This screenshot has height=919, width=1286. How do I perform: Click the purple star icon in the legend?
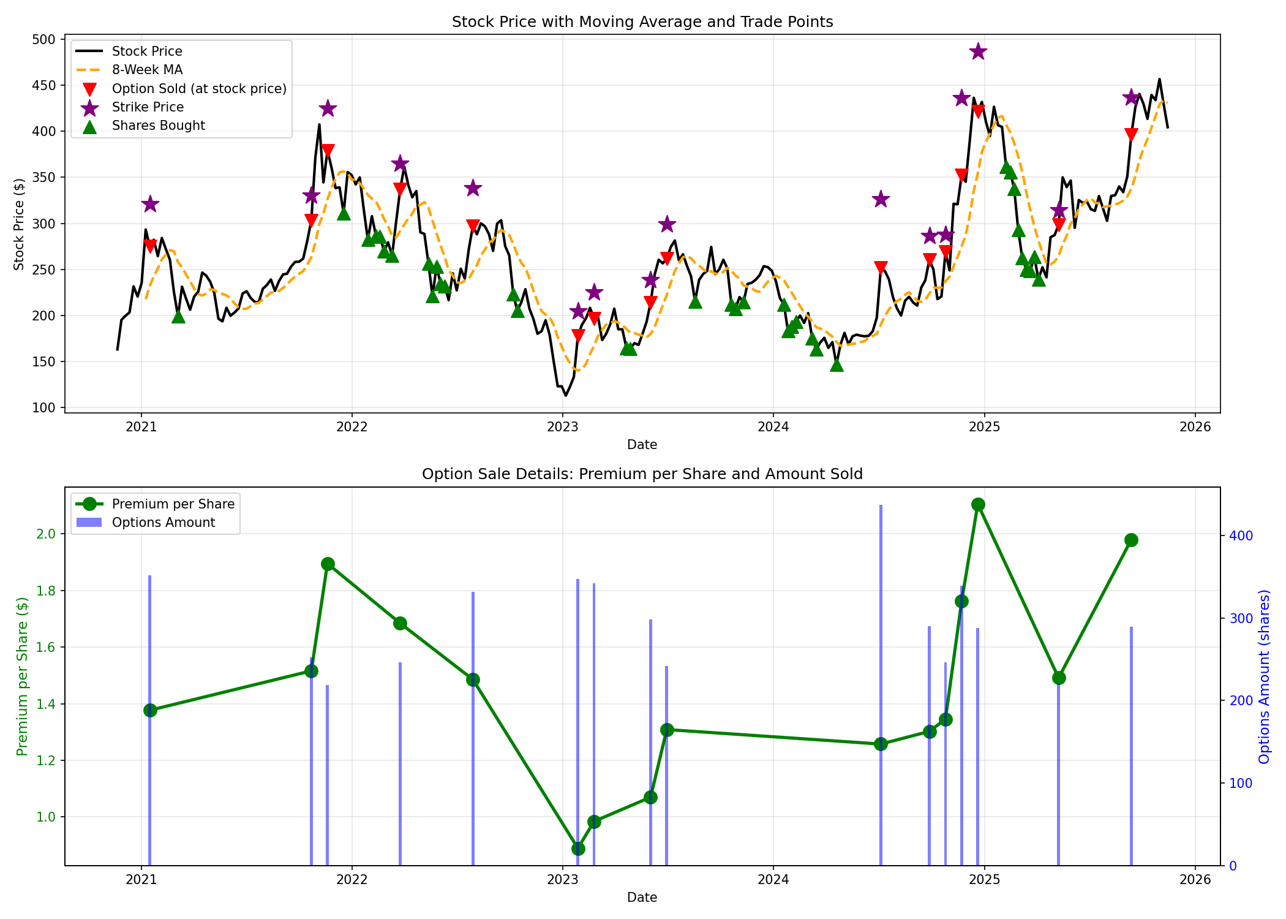click(89, 107)
